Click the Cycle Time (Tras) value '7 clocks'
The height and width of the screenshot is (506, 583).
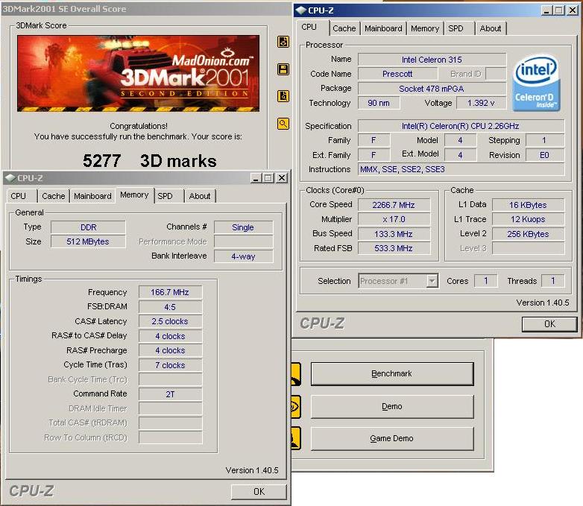tap(170, 365)
